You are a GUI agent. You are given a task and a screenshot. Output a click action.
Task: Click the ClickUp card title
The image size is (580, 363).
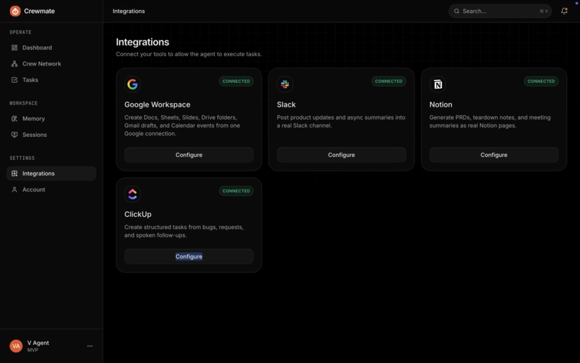pos(137,214)
